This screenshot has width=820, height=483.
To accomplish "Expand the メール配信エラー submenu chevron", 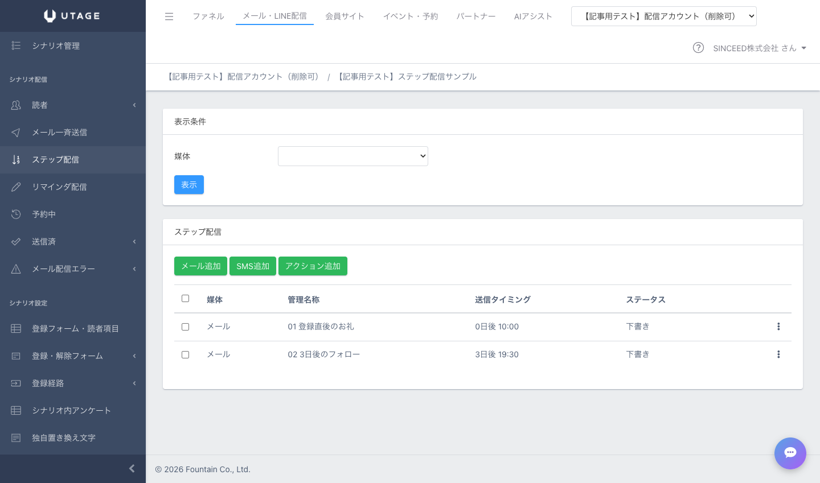I will point(134,269).
